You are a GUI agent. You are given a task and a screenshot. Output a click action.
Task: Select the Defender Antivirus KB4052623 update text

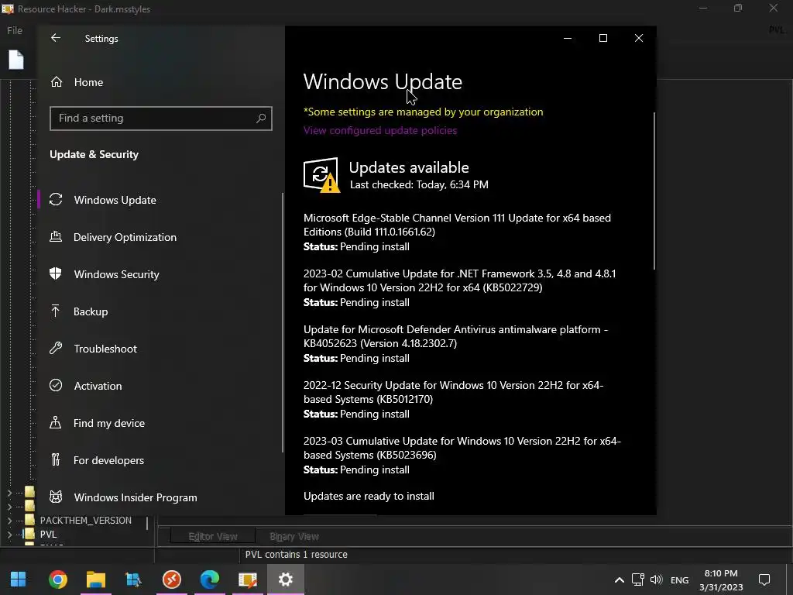[x=455, y=336]
